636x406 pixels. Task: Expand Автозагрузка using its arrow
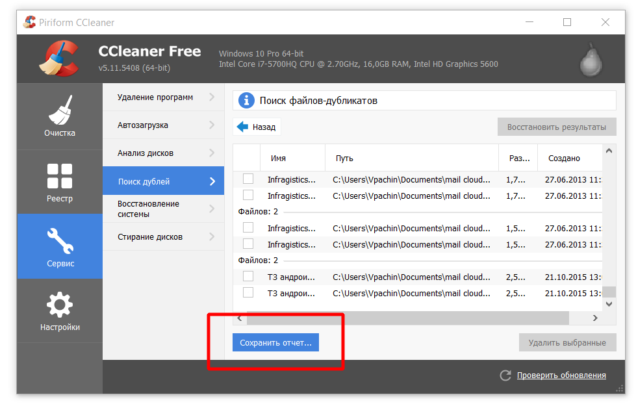tap(212, 125)
